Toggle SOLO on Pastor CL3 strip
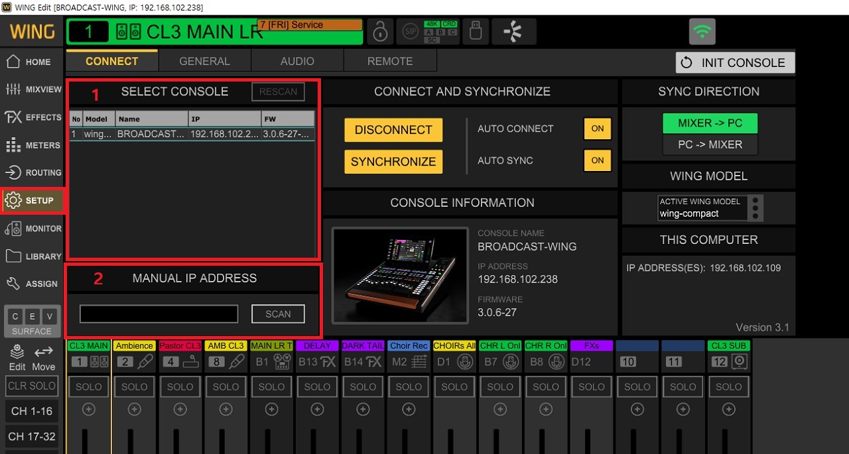 pyautogui.click(x=180, y=386)
